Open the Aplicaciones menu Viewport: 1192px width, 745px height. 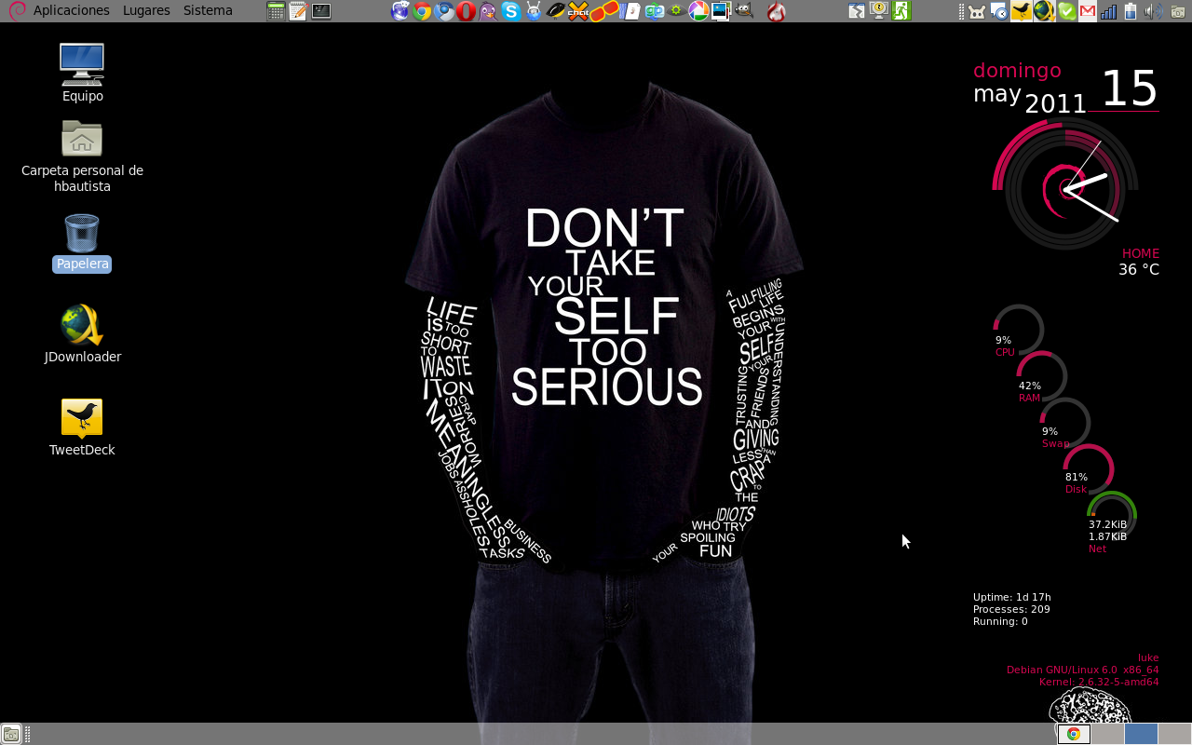tap(71, 10)
